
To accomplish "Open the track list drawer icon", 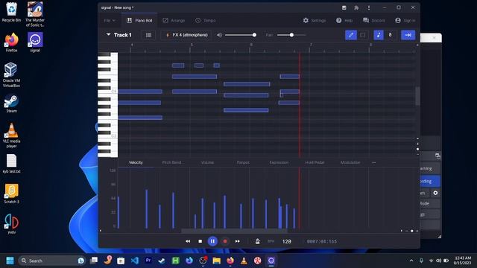I will pos(148,35).
